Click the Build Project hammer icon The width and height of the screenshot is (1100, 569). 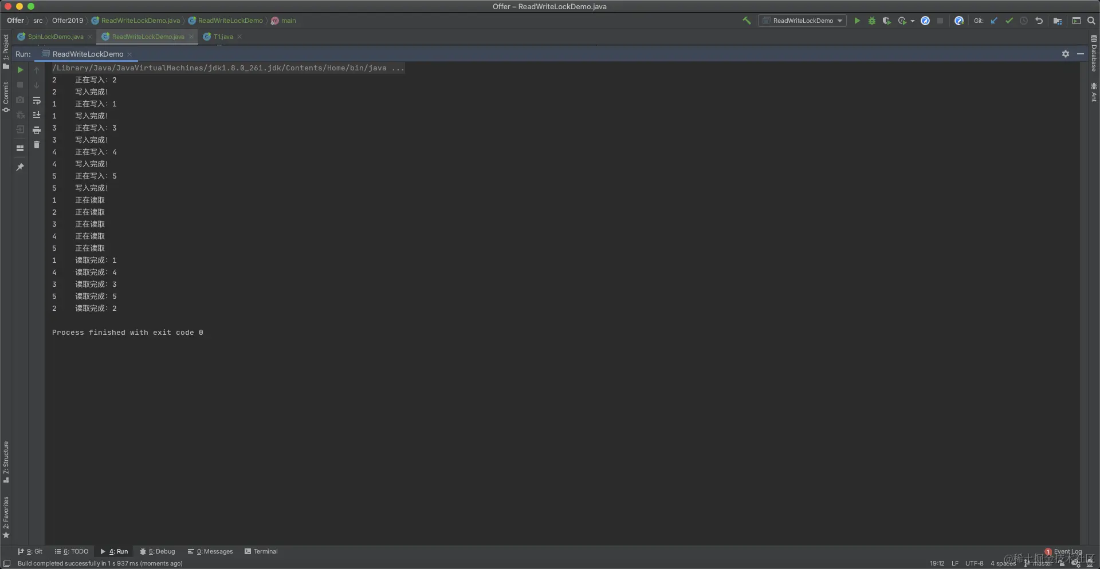(x=747, y=21)
